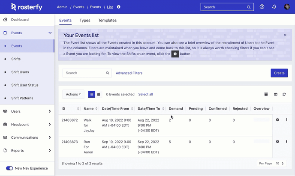Click event ID 21403873
Image resolution: width=295 pixels, height=176 pixels.
(69, 142)
